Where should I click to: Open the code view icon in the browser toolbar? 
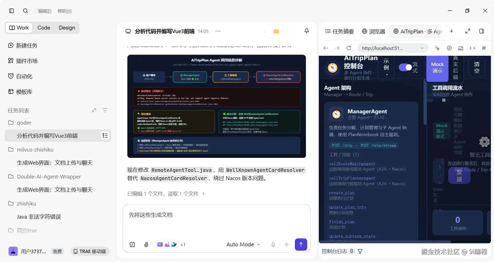pos(472,48)
